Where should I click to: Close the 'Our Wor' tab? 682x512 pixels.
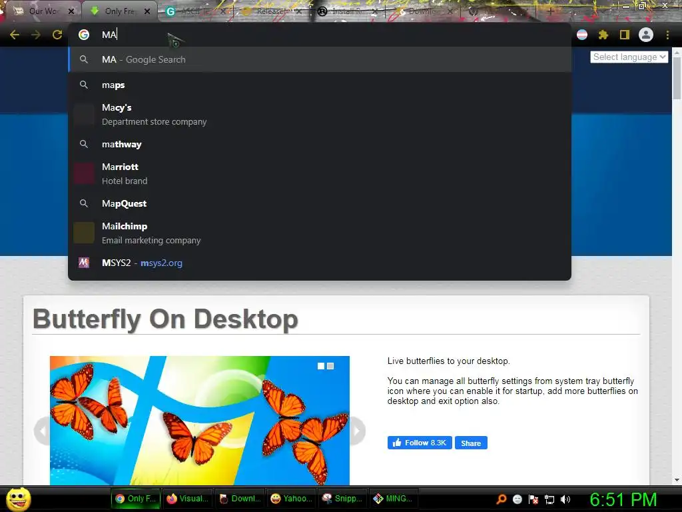pos(71,11)
